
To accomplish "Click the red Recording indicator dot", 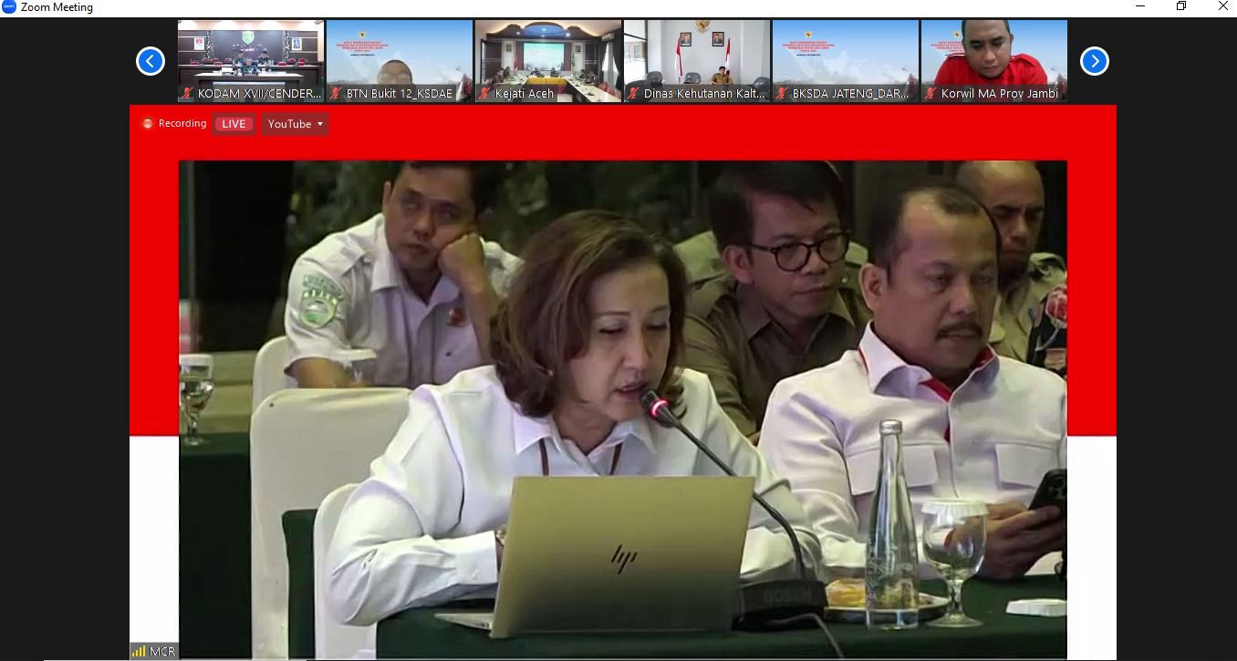I will click(x=148, y=124).
